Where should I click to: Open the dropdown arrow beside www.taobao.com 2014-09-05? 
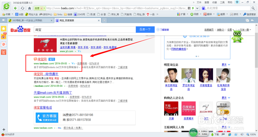tap(69, 63)
